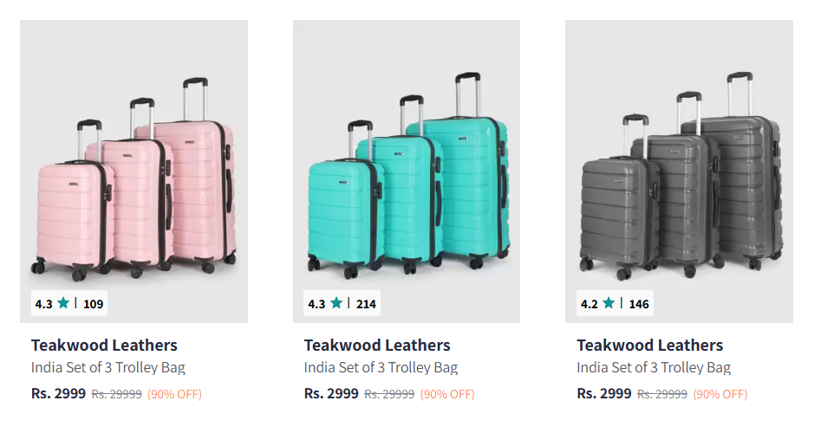This screenshot has height=433, width=821.
Task: Click the struck-through Rs. 29999 price on the grey set
Action: 661,394
